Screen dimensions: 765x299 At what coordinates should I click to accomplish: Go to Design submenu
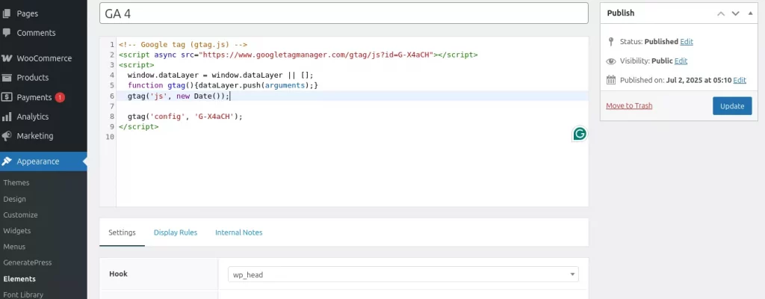(15, 200)
